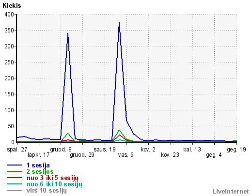Select the 'nuo 3 iki 5 sesijų' legend label
Image resolution: width=252 pixels, height=196 pixels.
pos(52,178)
